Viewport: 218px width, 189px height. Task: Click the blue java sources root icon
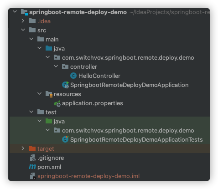click(49, 48)
